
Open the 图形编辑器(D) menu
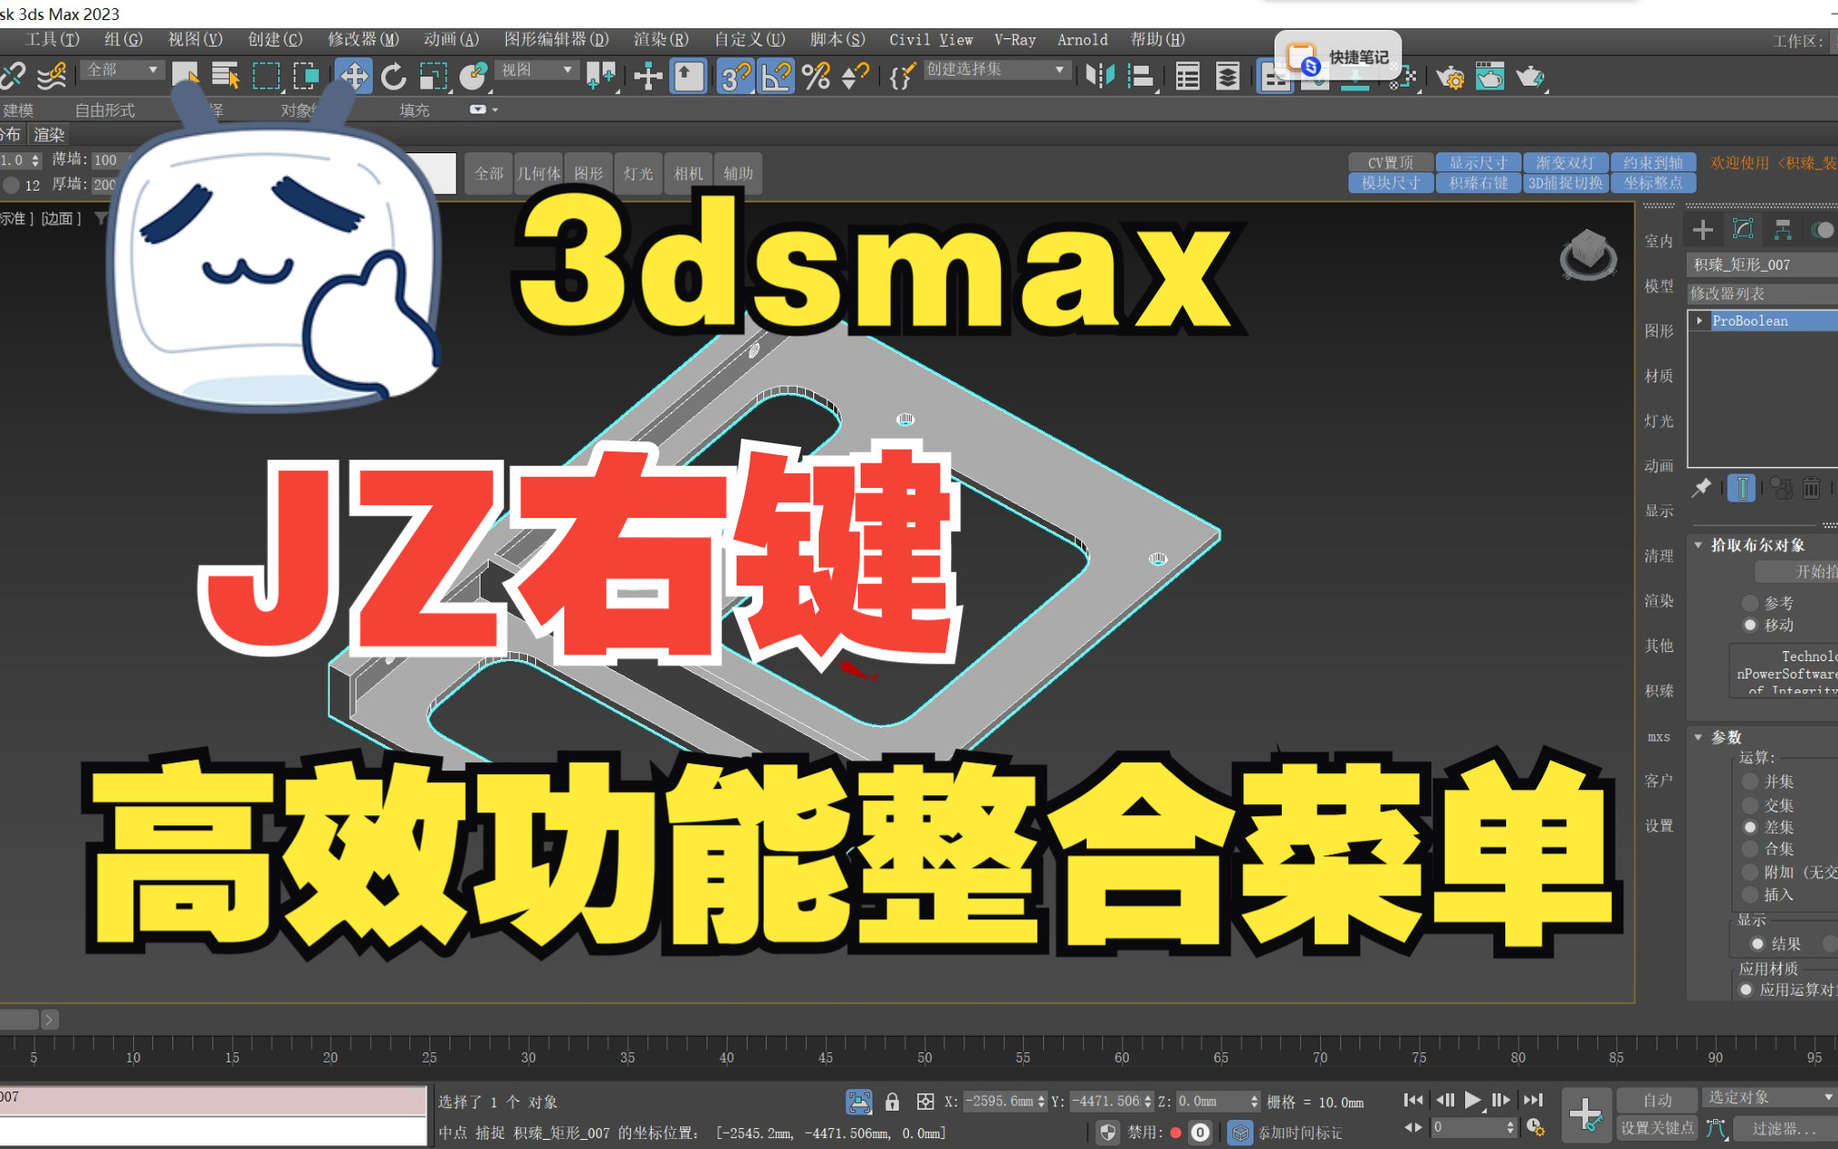point(556,39)
